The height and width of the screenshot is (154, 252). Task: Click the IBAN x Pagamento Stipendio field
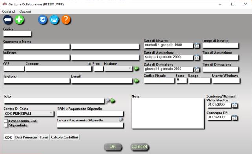90,113
